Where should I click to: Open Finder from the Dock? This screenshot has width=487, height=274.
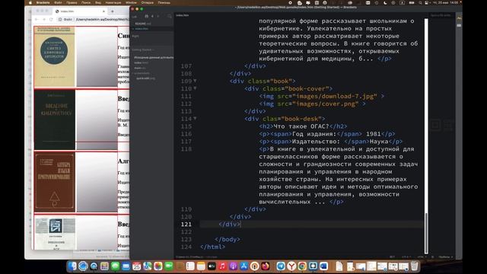tap(72, 266)
